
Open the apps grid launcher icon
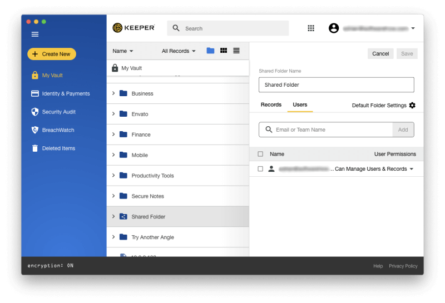[x=311, y=28]
